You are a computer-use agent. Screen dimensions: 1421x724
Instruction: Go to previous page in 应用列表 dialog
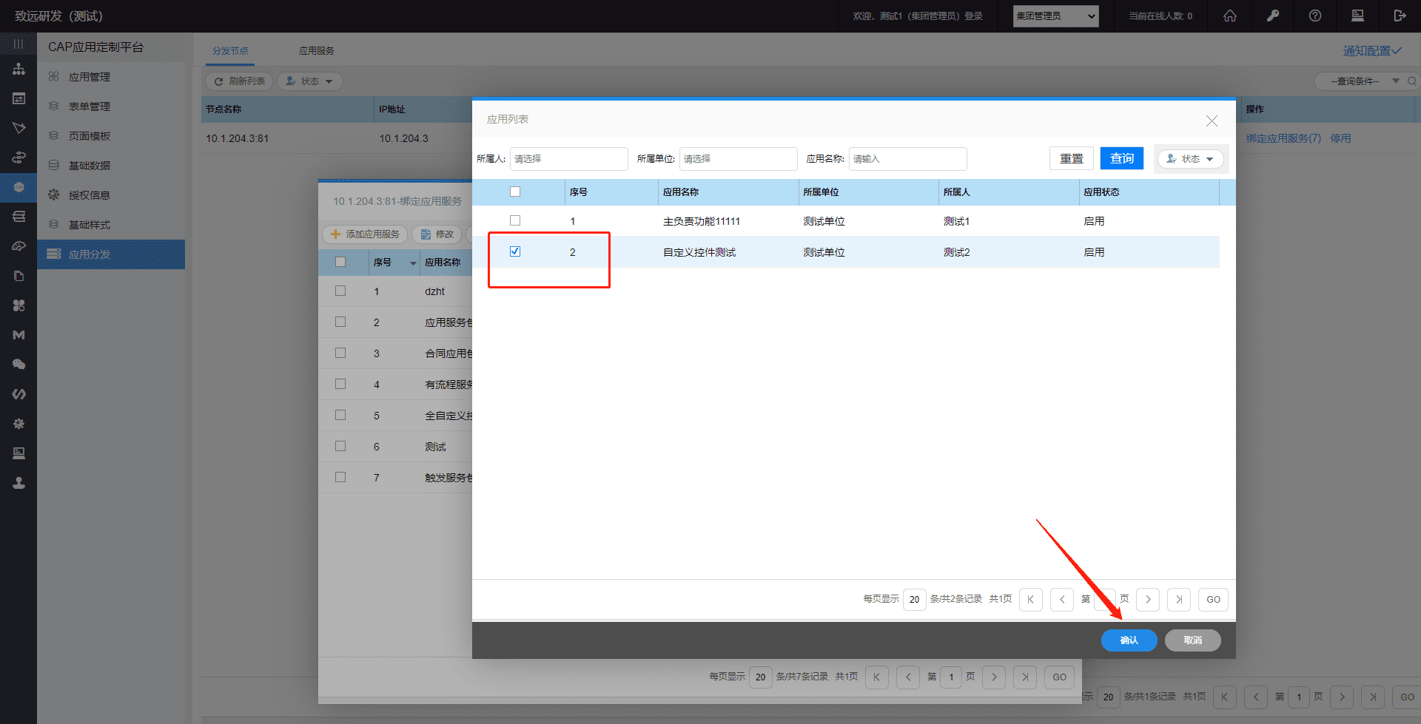coord(1062,600)
